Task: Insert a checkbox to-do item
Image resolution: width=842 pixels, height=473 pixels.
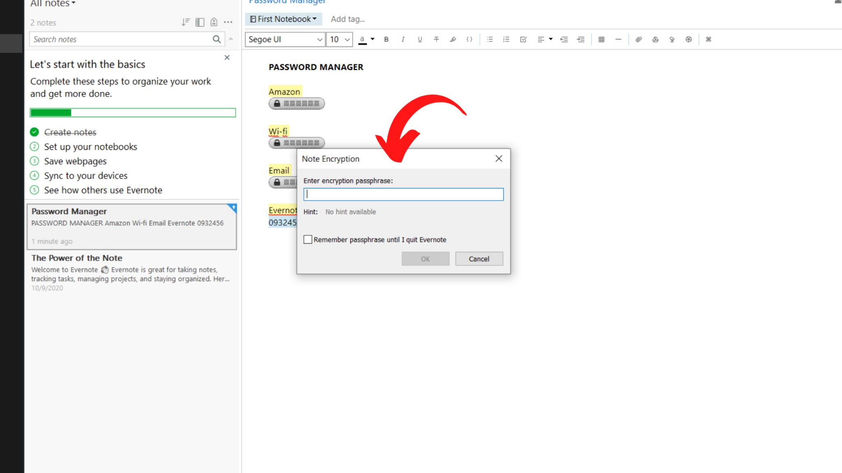Action: (x=523, y=39)
